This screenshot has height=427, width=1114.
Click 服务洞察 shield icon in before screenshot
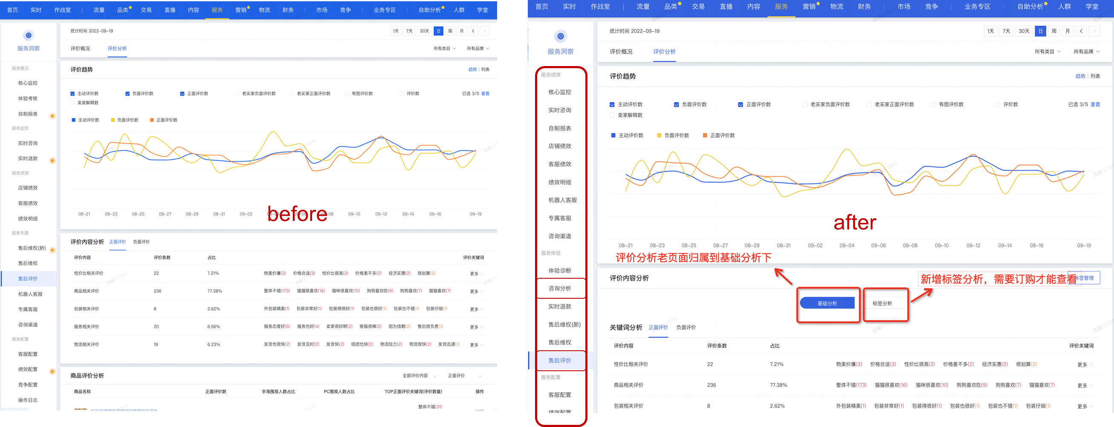pos(29,35)
